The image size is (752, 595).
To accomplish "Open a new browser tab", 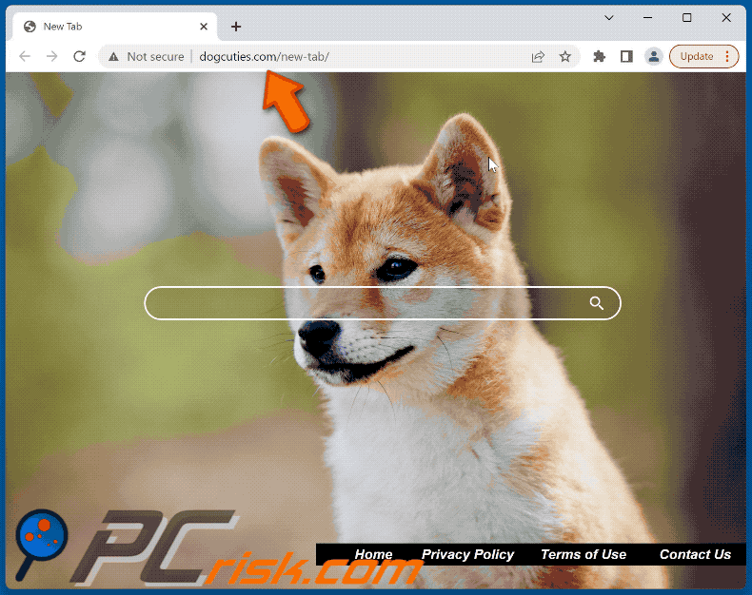I will [236, 27].
